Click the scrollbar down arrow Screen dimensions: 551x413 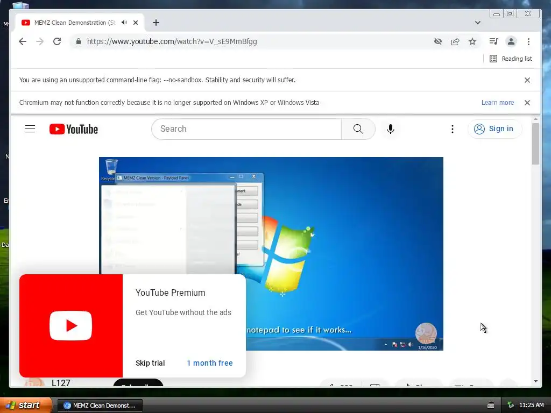pos(535,381)
